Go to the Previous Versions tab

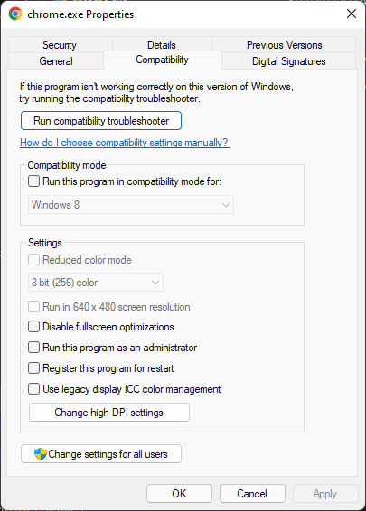(284, 44)
